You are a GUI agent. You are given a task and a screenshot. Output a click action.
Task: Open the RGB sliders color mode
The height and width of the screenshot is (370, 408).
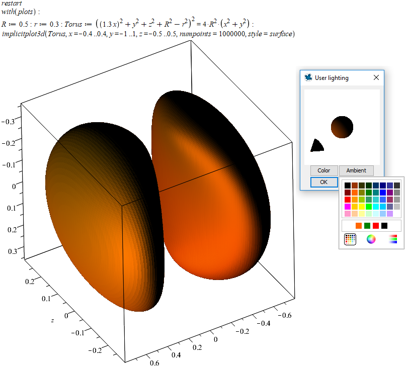(x=392, y=239)
